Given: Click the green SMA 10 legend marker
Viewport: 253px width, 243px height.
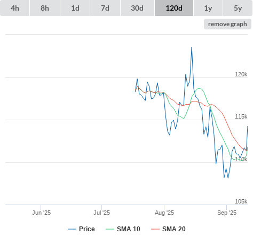Looking at the screenshot, I should click(110, 229).
